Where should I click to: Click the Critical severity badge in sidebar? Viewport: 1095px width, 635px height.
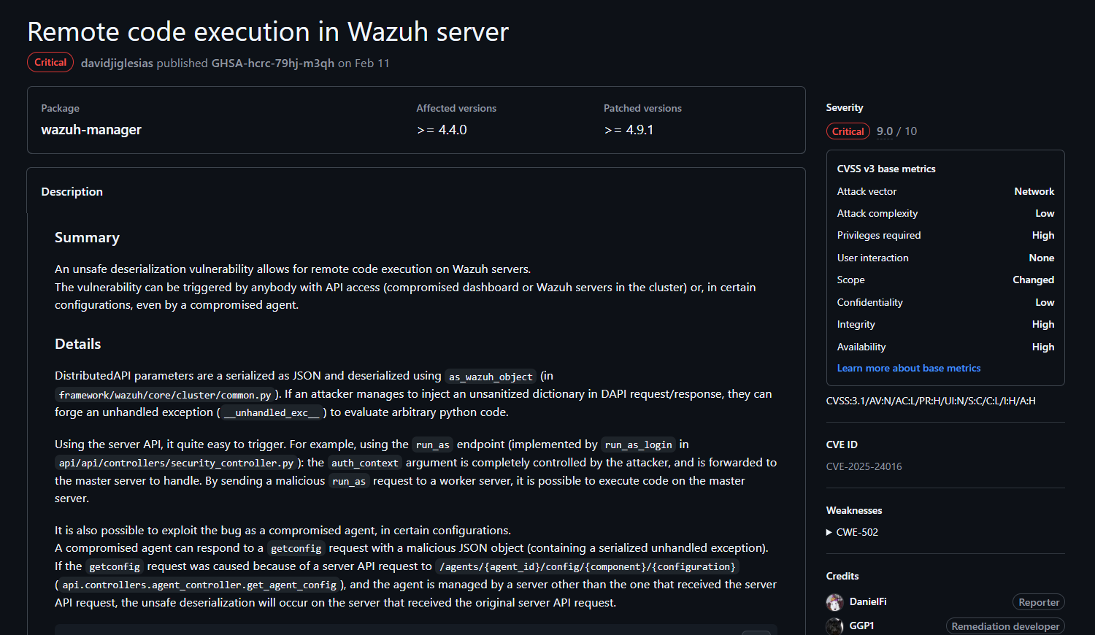[848, 131]
